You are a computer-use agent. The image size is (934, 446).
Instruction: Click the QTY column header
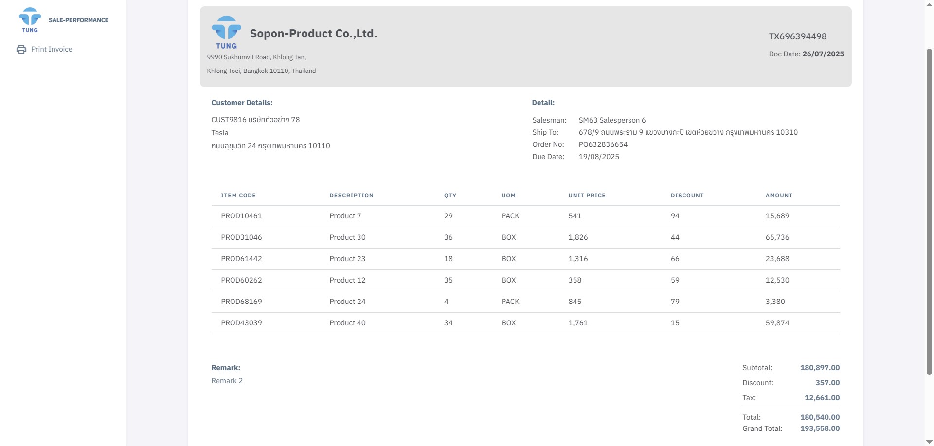click(450, 196)
